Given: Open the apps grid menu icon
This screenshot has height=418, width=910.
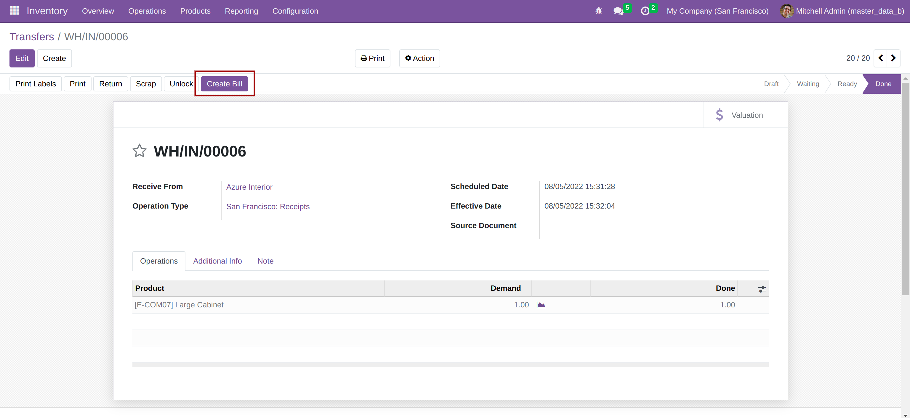Looking at the screenshot, I should click(x=15, y=11).
